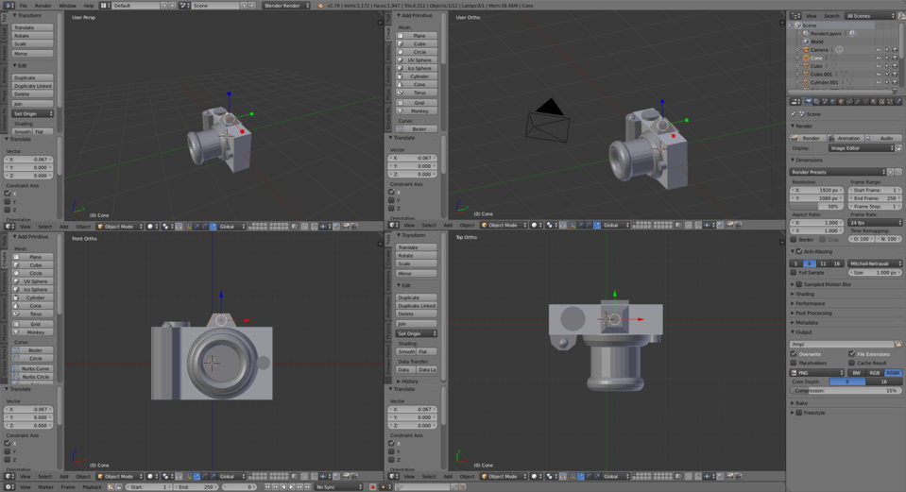
Task: Click the resolution 50% percentage slider
Action: [x=817, y=206]
